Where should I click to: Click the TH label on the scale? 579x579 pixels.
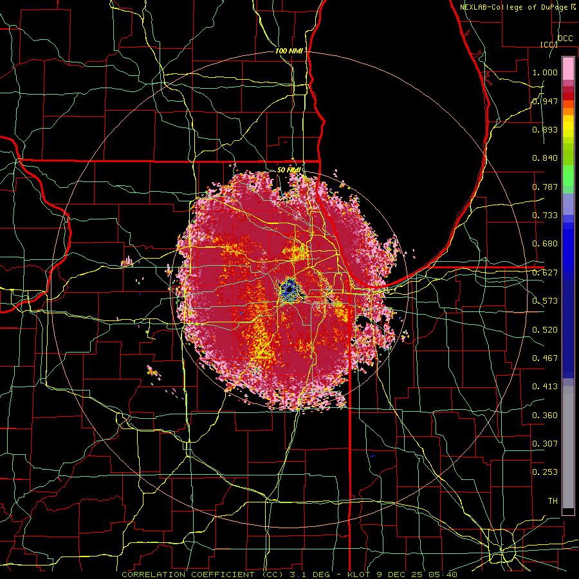(x=553, y=501)
